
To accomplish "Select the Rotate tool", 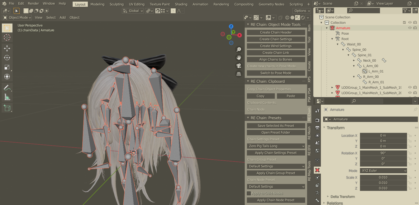I will [x=7, y=58].
